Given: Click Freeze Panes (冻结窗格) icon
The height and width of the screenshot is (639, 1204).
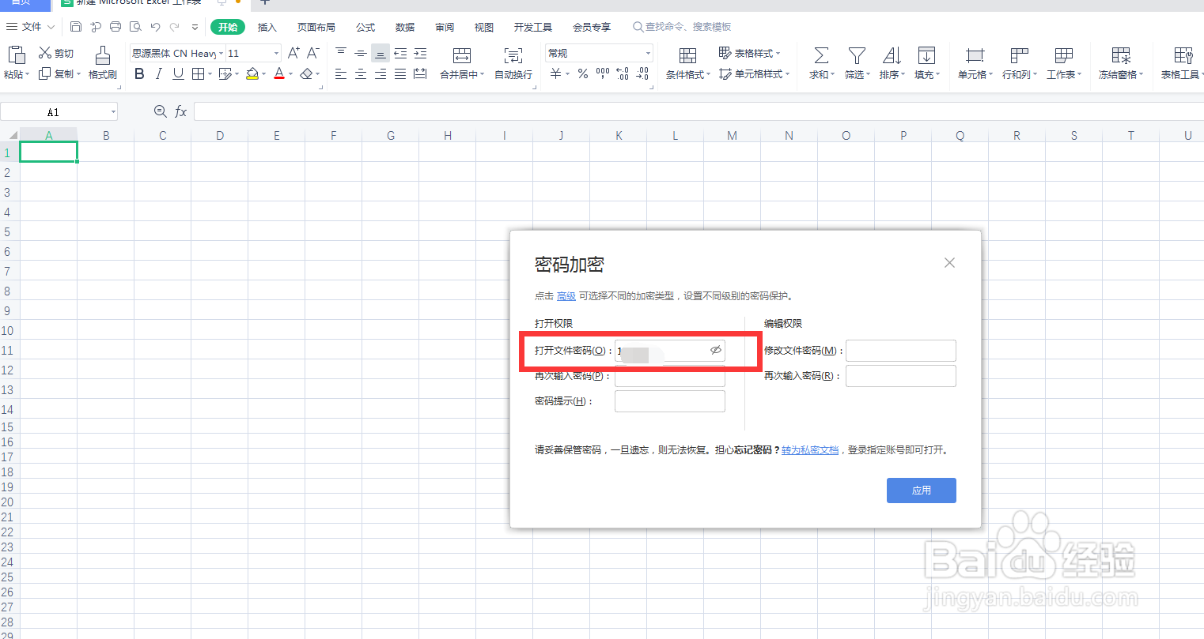Looking at the screenshot, I should (1121, 55).
